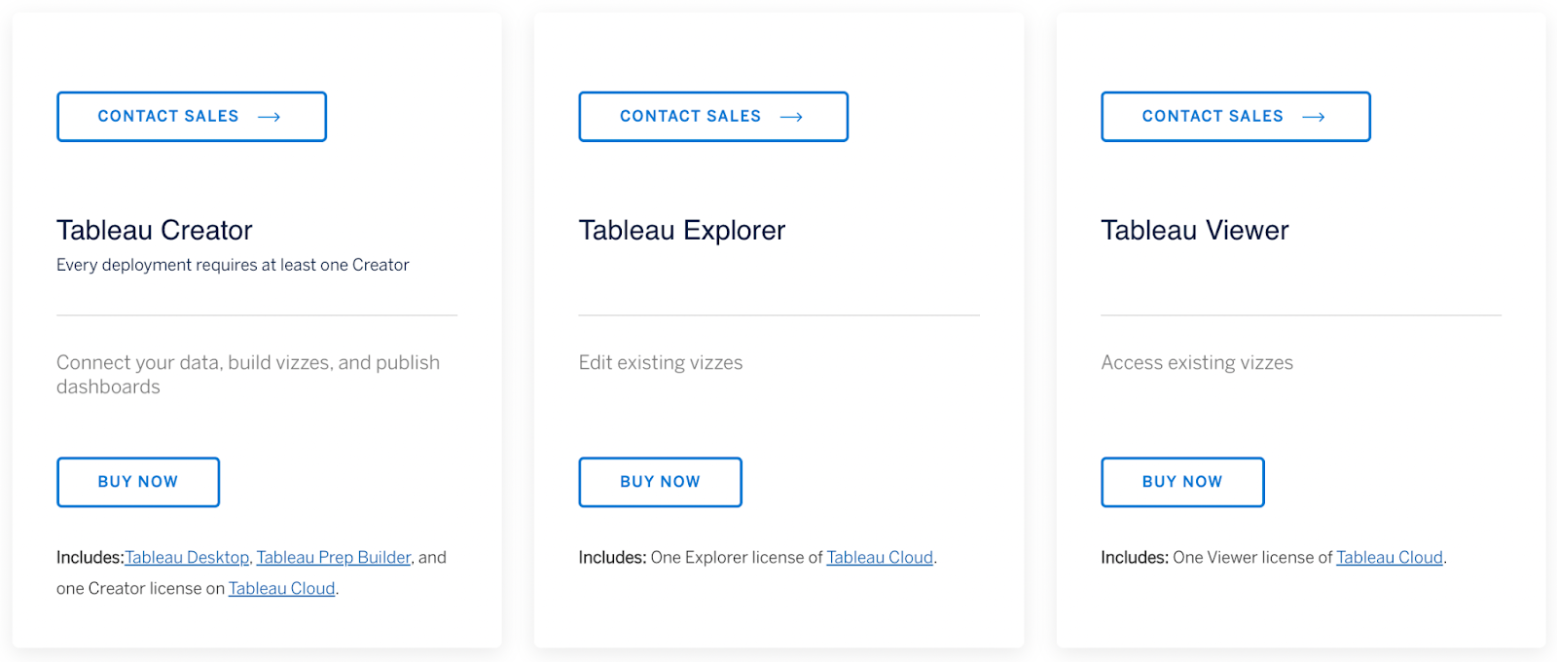Click Buy Now under Tableau Explorer
This screenshot has width=1557, height=662.
[x=660, y=482]
